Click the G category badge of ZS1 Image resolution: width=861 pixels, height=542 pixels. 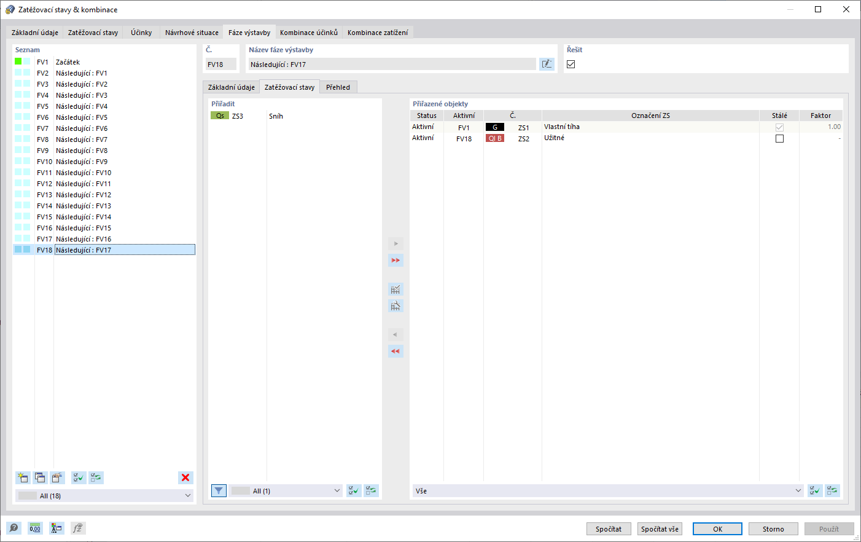click(495, 127)
